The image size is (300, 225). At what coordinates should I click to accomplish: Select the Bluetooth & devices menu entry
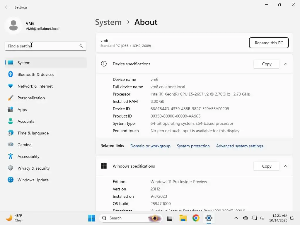point(46,74)
